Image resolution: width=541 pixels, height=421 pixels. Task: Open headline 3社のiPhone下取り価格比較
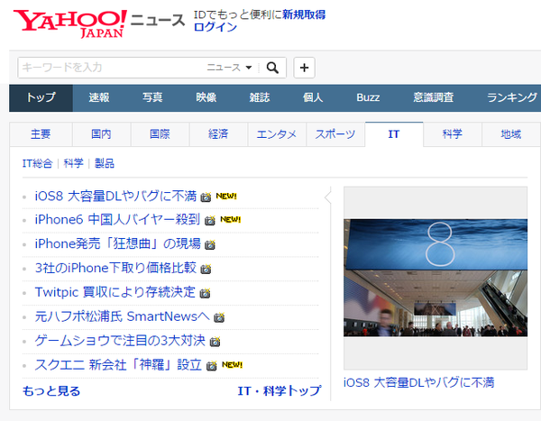pyautogui.click(x=115, y=268)
